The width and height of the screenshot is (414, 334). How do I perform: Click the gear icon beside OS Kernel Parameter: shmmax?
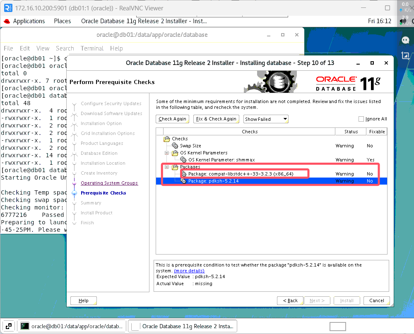183,159
